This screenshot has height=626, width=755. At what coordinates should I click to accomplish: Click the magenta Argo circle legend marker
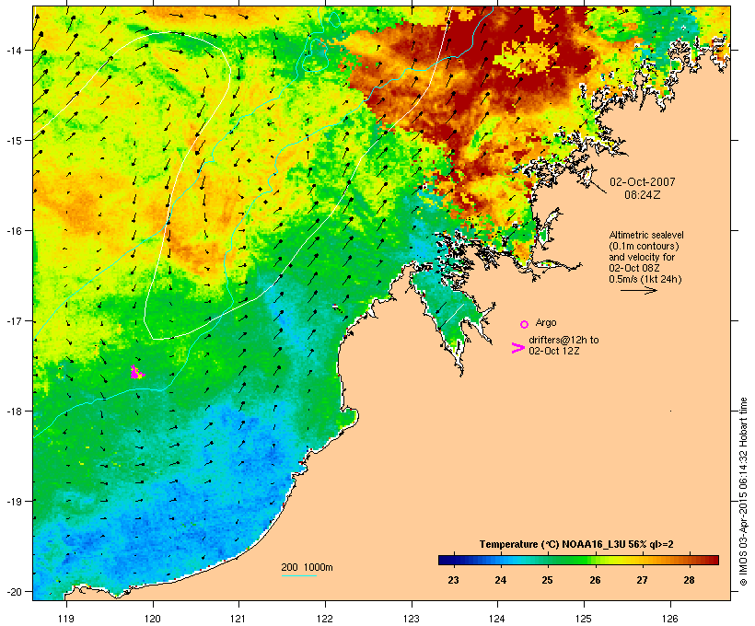pos(525,324)
